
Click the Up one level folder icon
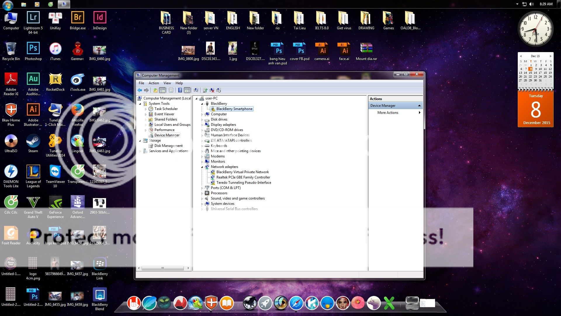[155, 90]
